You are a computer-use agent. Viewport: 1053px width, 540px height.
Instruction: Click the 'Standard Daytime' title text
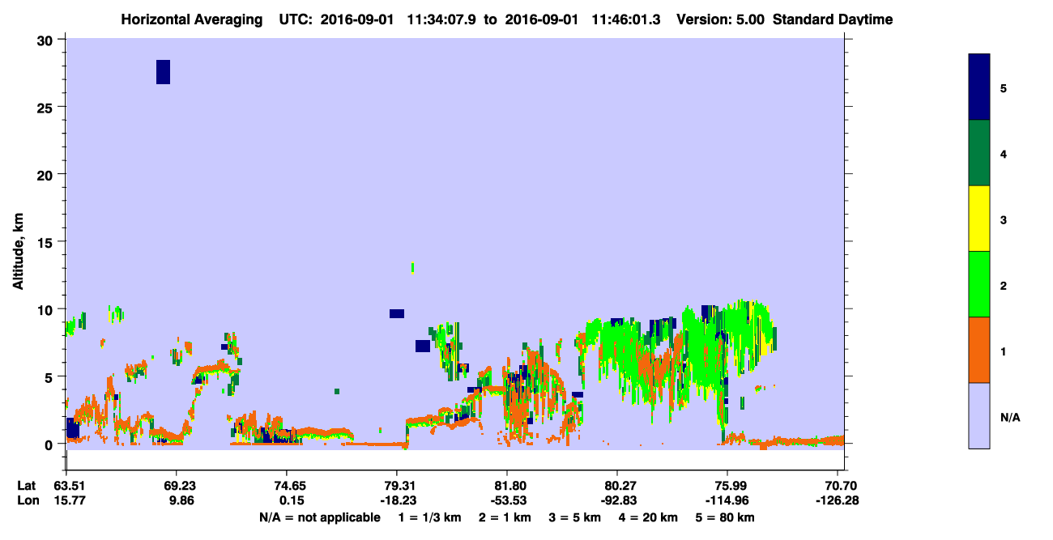833,19
